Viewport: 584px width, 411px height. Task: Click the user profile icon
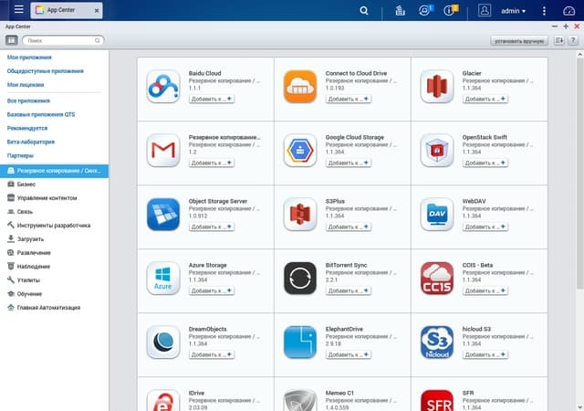point(485,10)
